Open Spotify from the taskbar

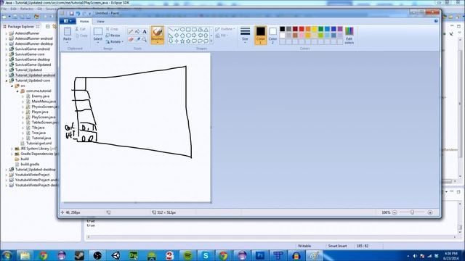point(187,255)
